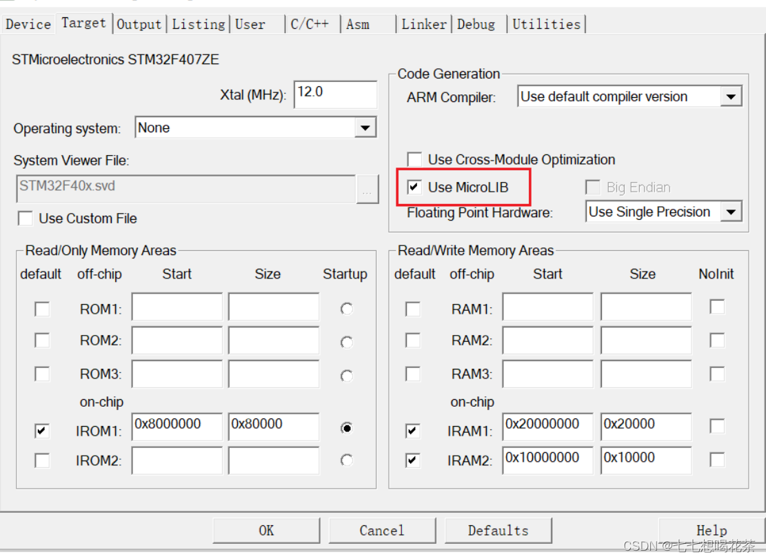The width and height of the screenshot is (766, 559).
Task: Confirm settings with the OK button
Action: pyautogui.click(x=266, y=531)
